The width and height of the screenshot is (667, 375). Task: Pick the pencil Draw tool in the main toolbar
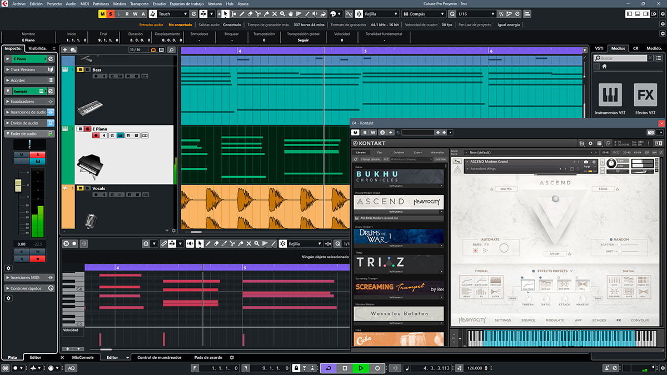point(242,14)
